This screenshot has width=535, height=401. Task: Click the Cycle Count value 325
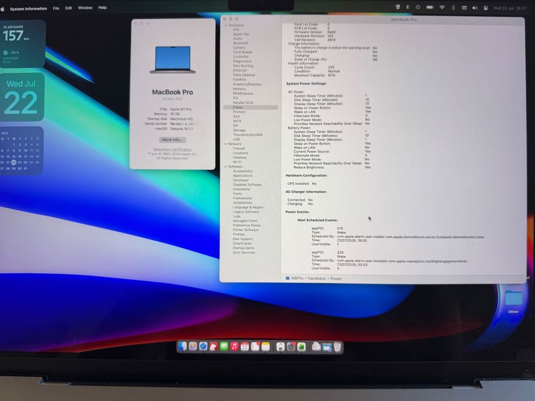331,68
